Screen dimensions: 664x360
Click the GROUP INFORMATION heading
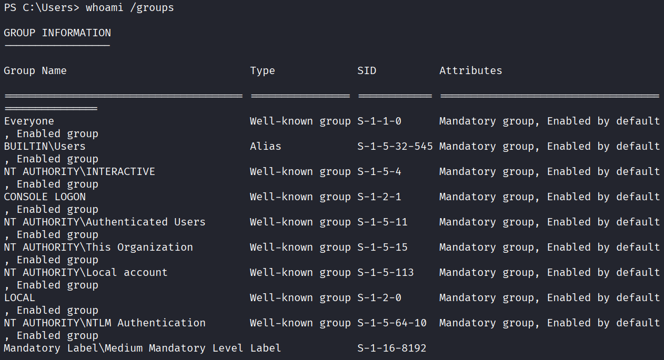coord(57,33)
